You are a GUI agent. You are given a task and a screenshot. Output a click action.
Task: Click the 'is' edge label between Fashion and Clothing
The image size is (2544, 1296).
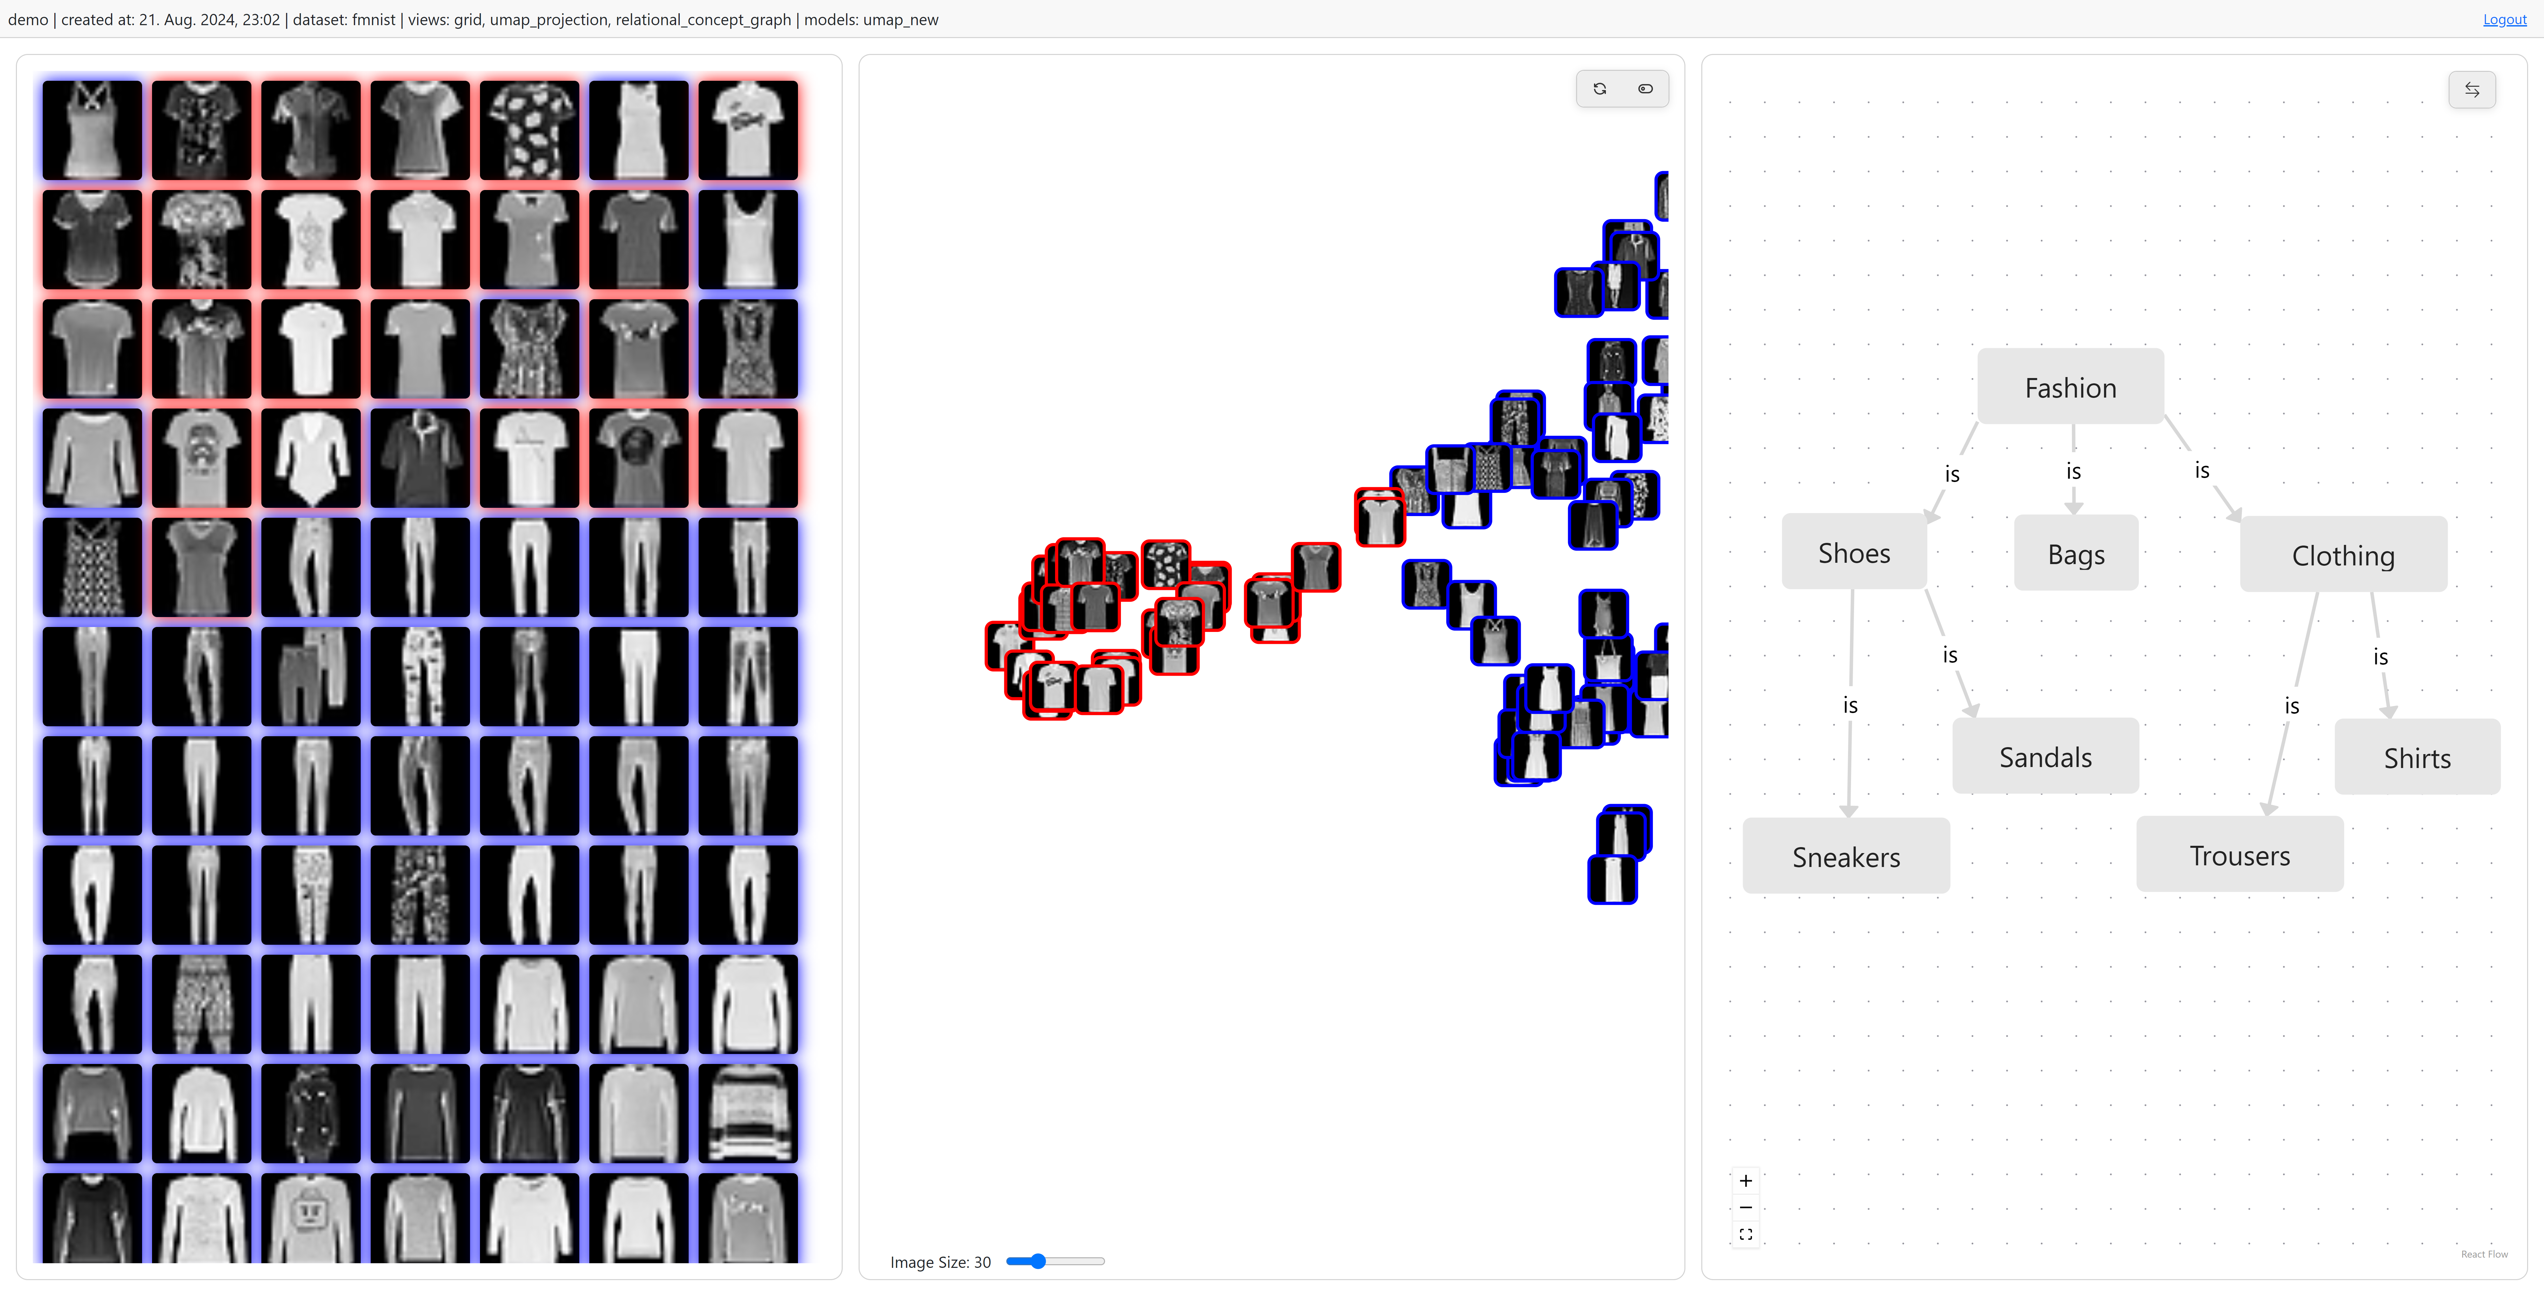(2202, 470)
